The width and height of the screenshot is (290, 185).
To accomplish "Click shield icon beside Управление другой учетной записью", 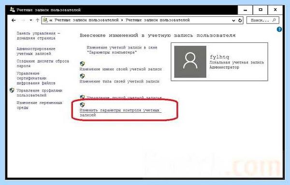I will coord(82,97).
